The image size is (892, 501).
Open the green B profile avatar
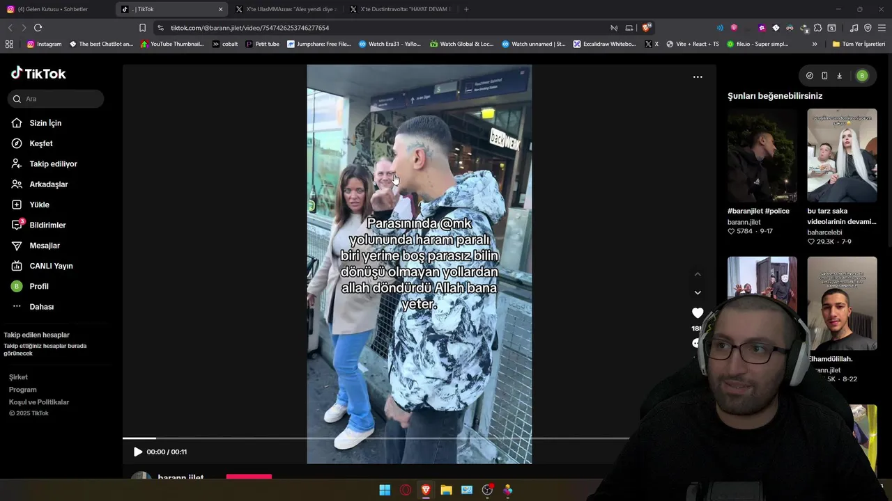862,76
